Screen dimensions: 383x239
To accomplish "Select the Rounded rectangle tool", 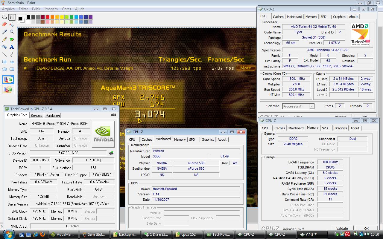I will (12, 69).
